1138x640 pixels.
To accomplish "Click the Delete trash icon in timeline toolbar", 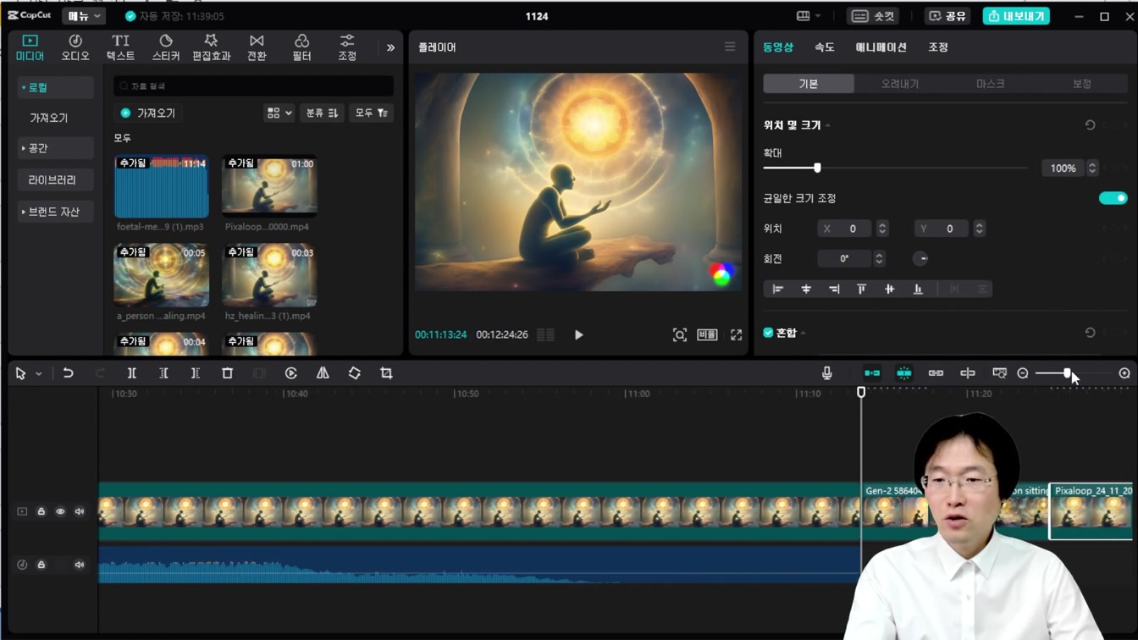I will (x=227, y=373).
